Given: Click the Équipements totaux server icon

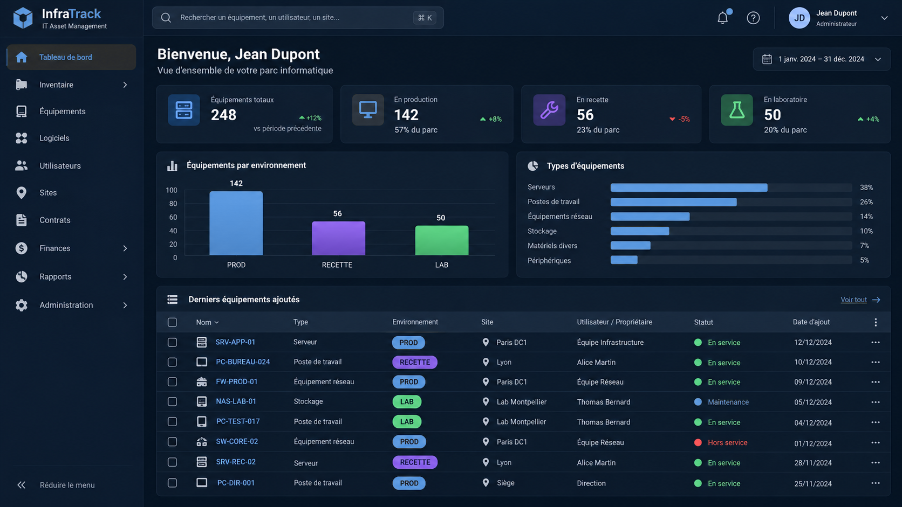Looking at the screenshot, I should [184, 110].
